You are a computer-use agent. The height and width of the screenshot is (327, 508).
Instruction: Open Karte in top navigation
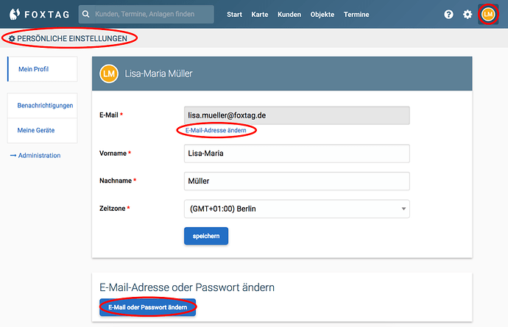pyautogui.click(x=260, y=15)
